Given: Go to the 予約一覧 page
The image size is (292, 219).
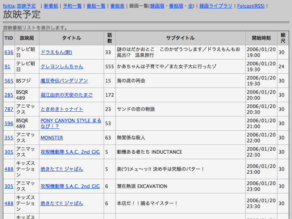Looking at the screenshot, I should click(x=72, y=6).
